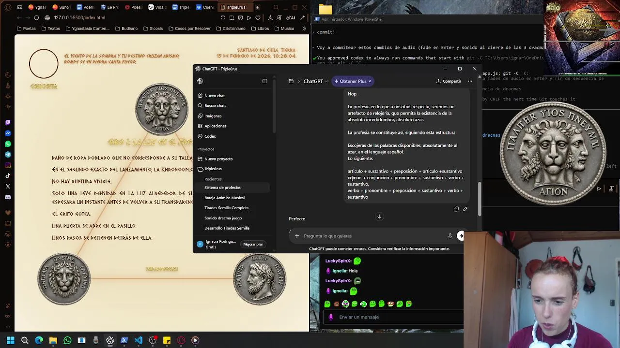Open Buscar chats in ChatGPT sidebar
The width and height of the screenshot is (620, 348).
(x=212, y=106)
